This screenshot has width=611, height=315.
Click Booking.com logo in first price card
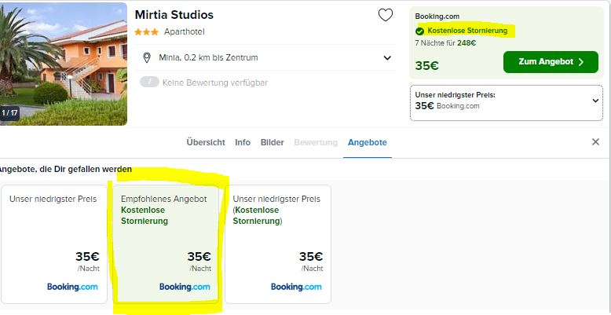pos(72,287)
